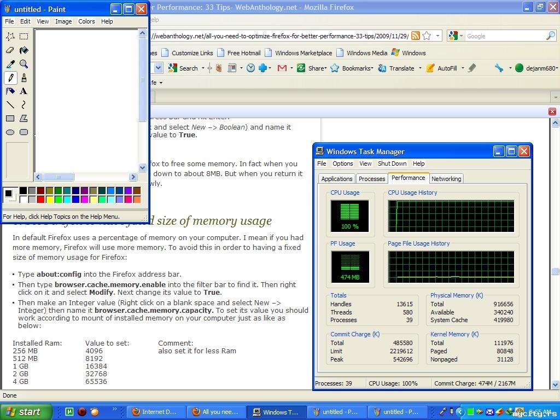Select the Curve tool in Paint
This screenshot has height=420, width=560.
coord(24,105)
